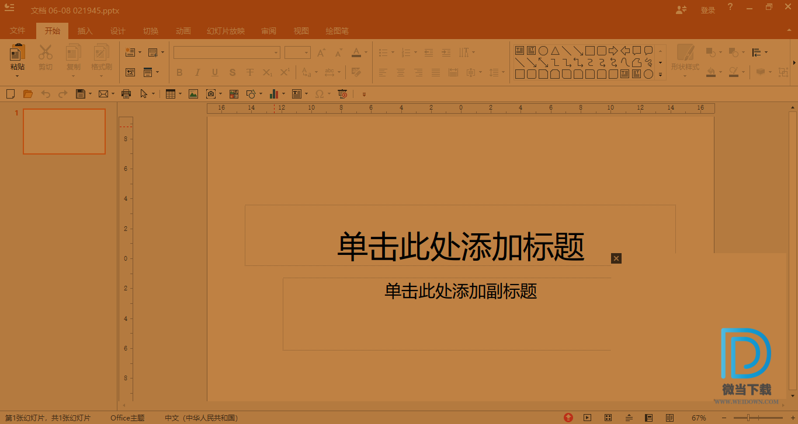
Task: Select the right arrow block shape
Action: click(613, 51)
